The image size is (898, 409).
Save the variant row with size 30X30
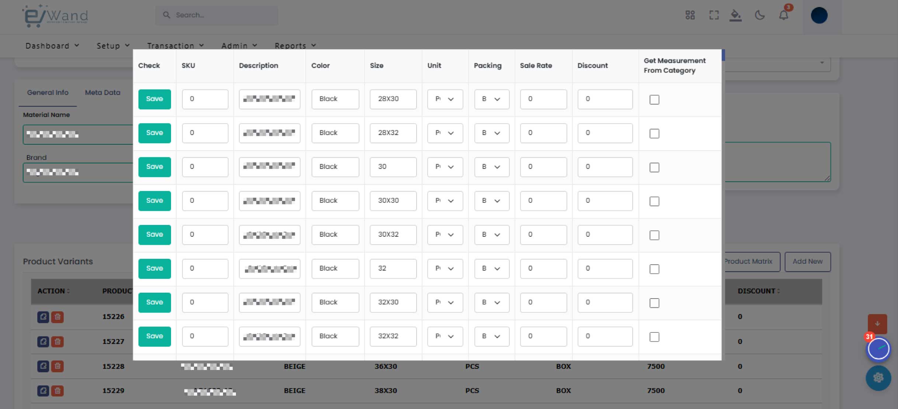coord(154,201)
